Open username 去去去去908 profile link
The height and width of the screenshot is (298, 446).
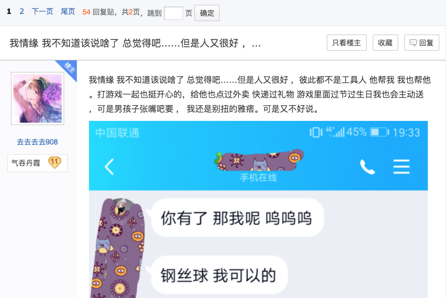(37, 142)
